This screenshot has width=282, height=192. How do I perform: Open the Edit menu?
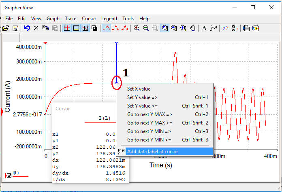pos(22,19)
